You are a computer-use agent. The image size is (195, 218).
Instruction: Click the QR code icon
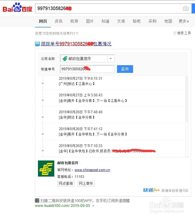pos(37,201)
